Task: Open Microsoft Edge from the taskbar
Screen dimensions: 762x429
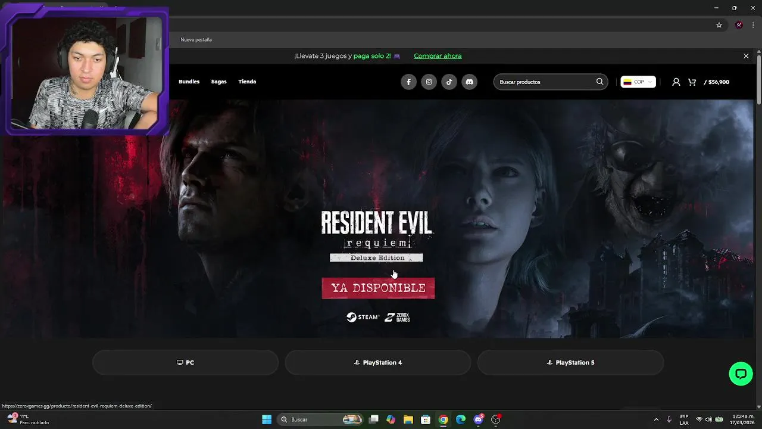Action: tap(460, 419)
